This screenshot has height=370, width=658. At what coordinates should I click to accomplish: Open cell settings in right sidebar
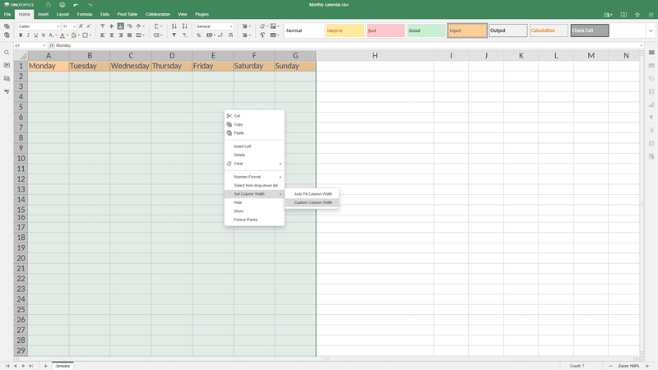click(651, 53)
